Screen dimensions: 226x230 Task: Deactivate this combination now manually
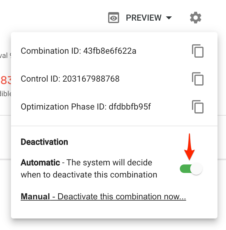click(103, 197)
